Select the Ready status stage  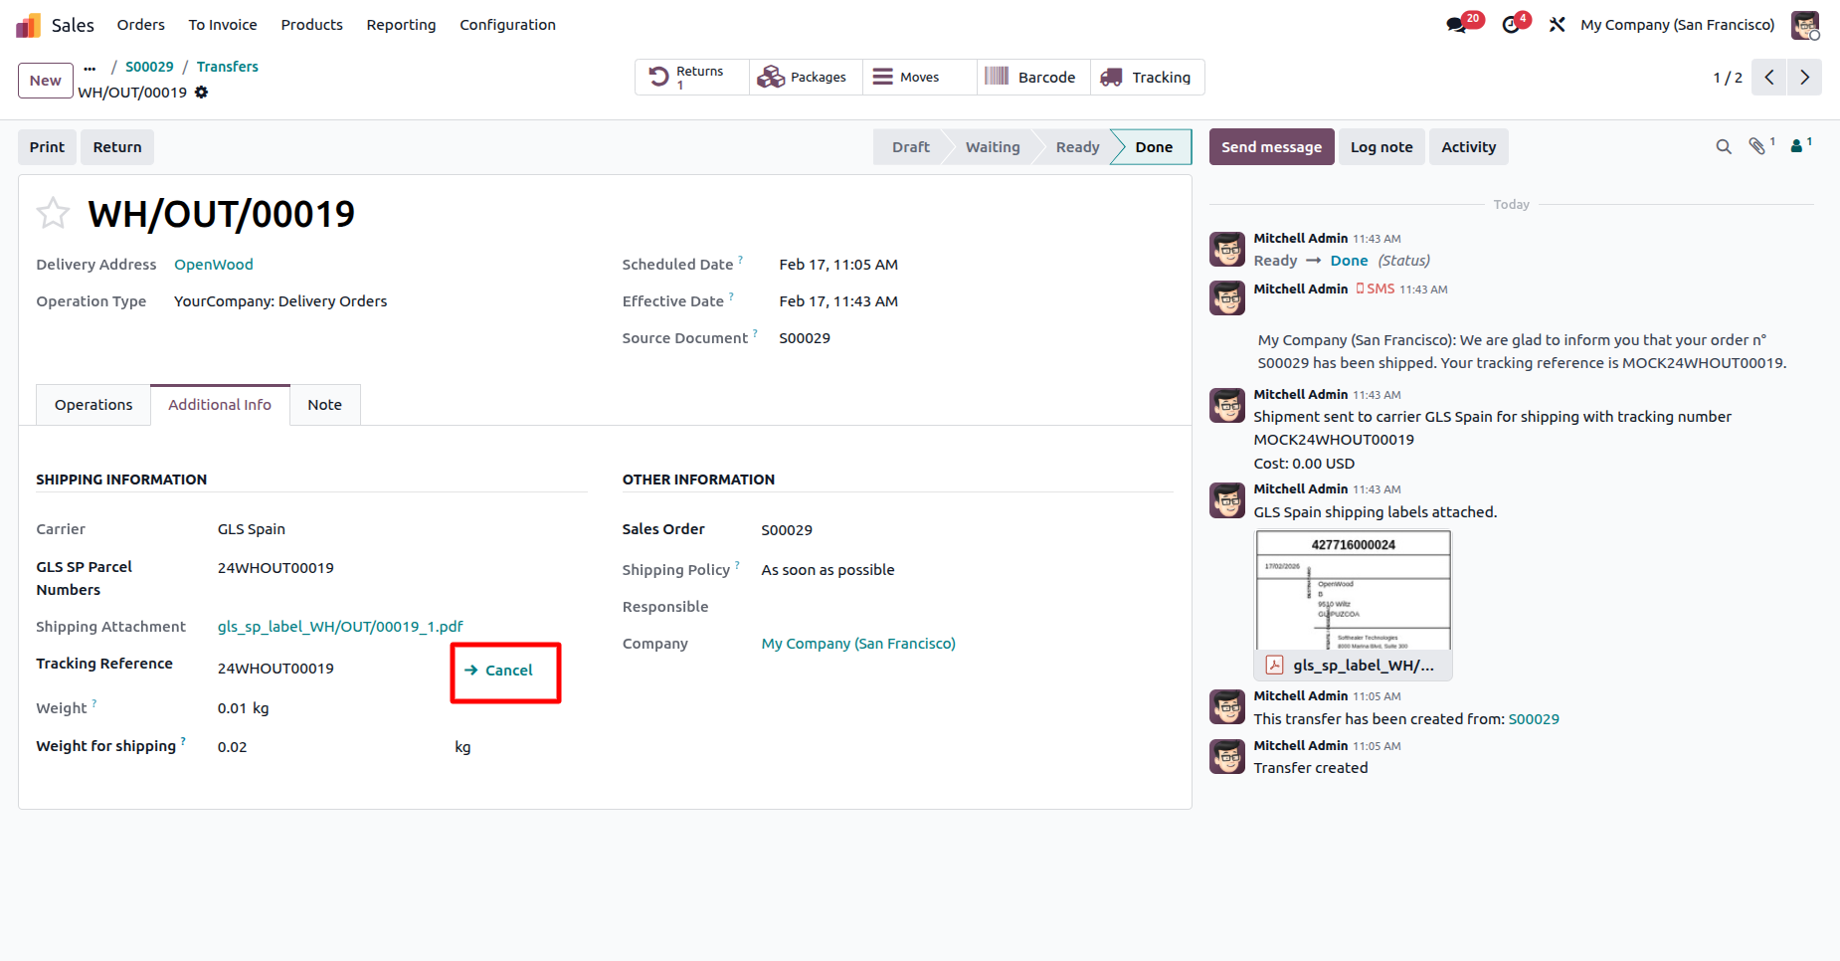point(1077,147)
